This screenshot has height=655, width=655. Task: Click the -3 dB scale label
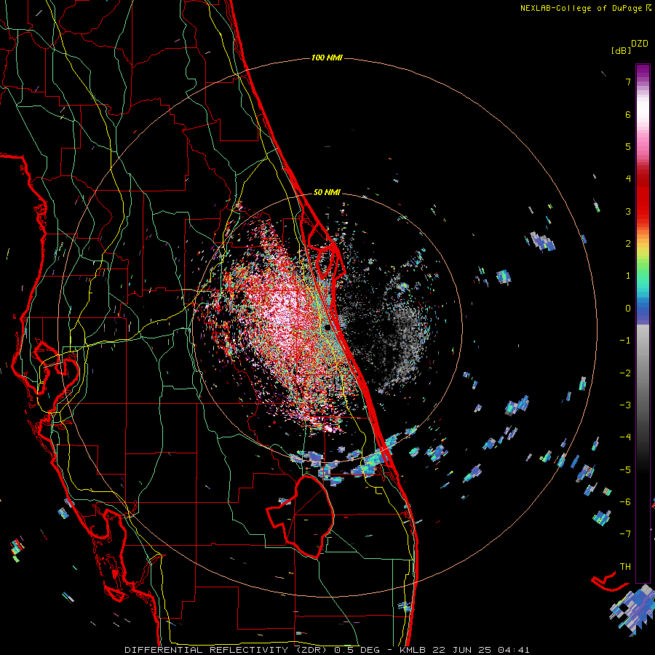coord(625,405)
